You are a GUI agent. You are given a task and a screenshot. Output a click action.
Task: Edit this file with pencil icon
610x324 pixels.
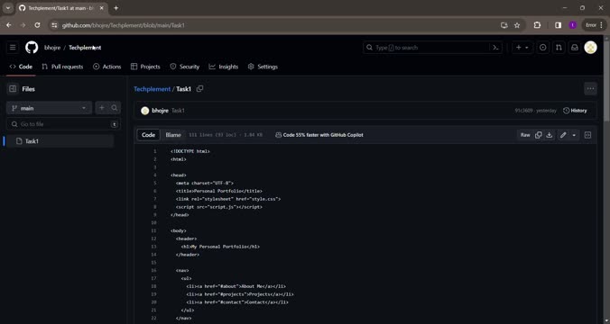pos(563,135)
